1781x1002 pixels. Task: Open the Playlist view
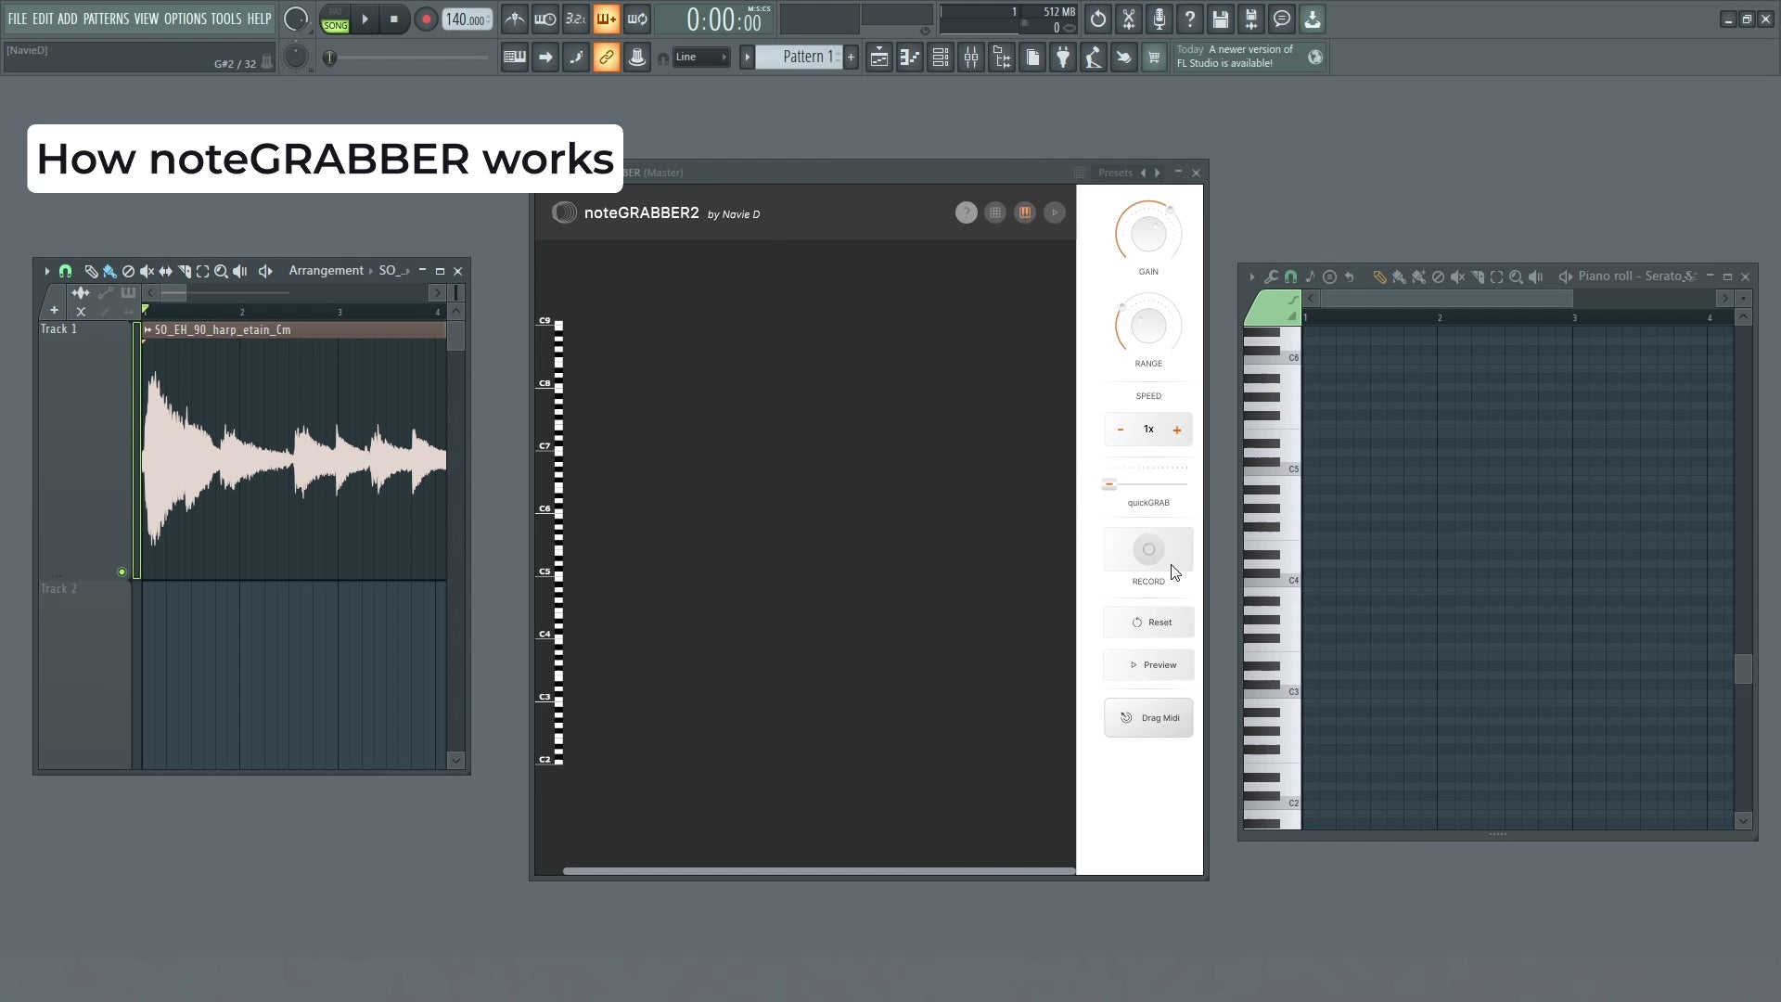pos(878,58)
